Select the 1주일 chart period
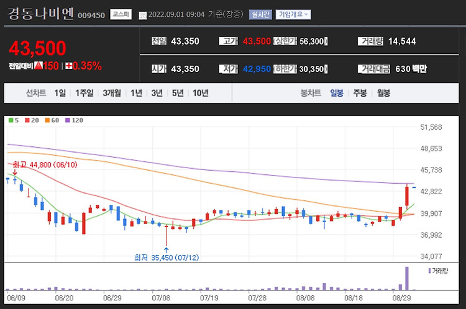This screenshot has width=466, height=309. point(84,93)
